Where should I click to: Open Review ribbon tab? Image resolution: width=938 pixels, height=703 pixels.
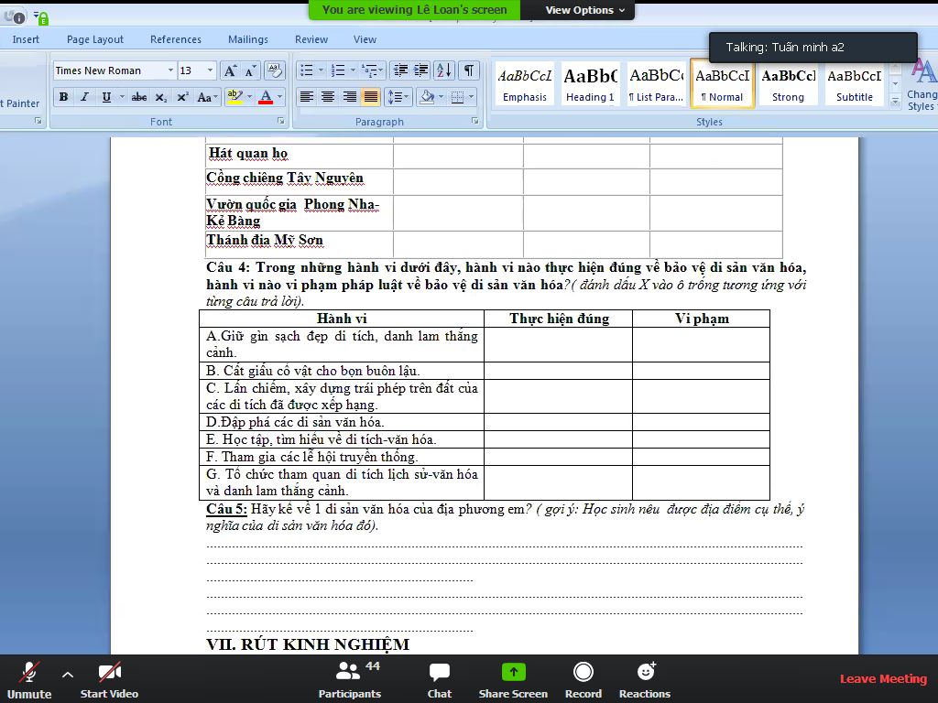tap(311, 39)
